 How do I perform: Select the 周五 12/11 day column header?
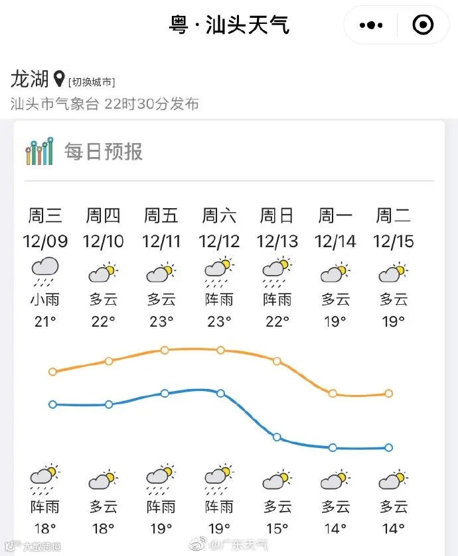[161, 229]
